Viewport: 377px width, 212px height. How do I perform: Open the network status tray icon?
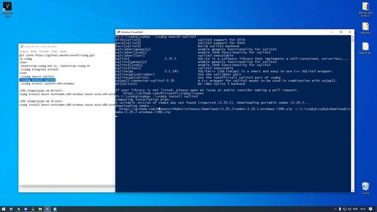345,209
